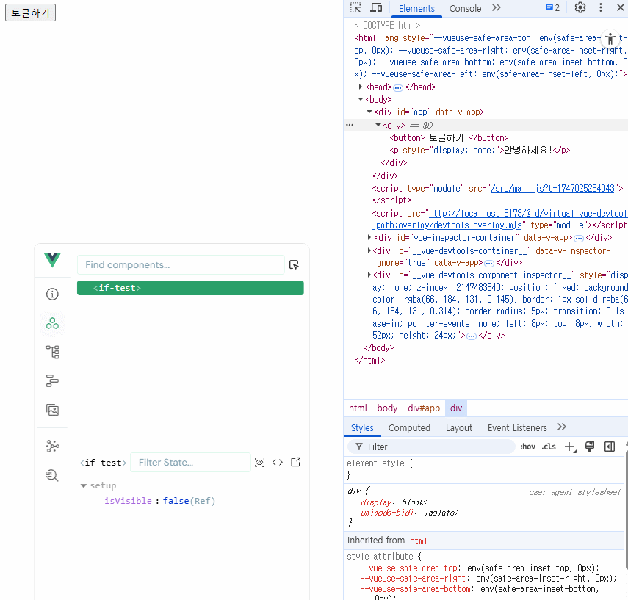Collapse the selected div == $0 node
This screenshot has width=628, height=600.
(378, 125)
